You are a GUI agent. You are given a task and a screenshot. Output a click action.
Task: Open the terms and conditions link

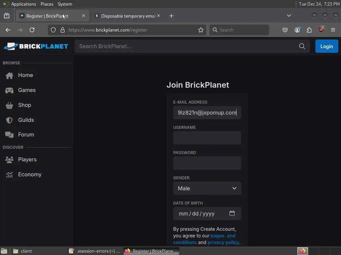coord(204,239)
